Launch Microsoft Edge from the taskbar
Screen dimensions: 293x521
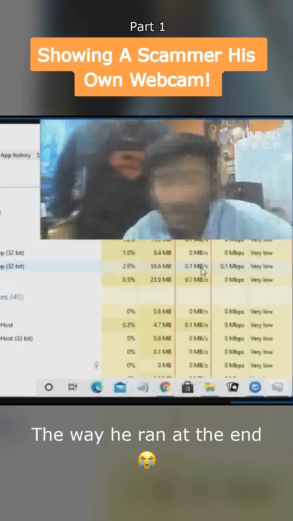coord(97,387)
